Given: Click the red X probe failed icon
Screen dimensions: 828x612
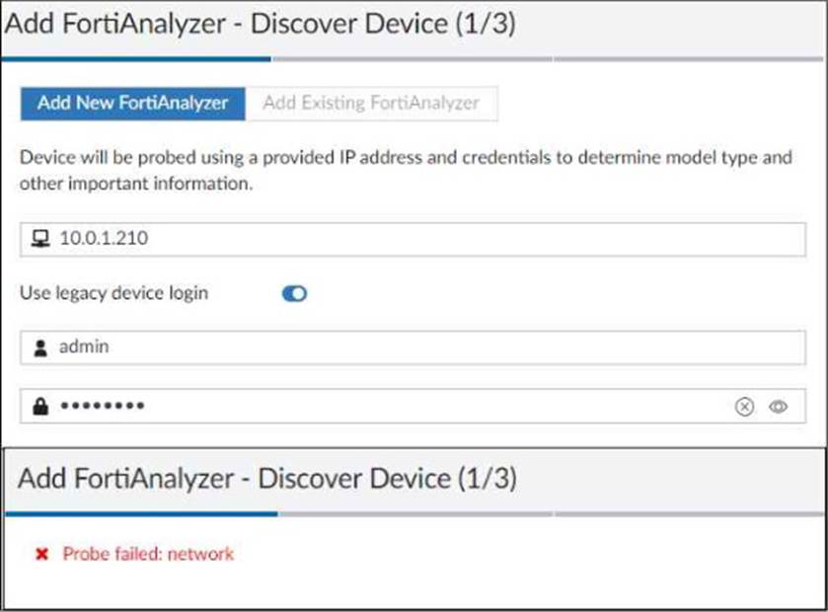Looking at the screenshot, I should click(x=41, y=554).
